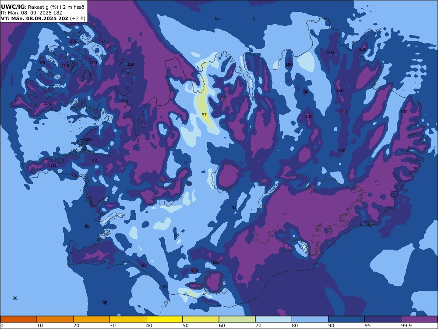This screenshot has height=329, width=438.
Task: Click the legend tick label '10'
Action: click(x=40, y=325)
